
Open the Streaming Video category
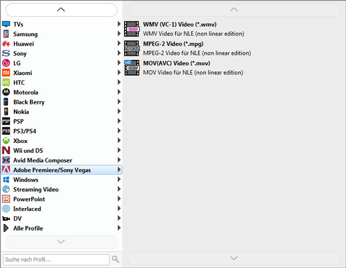(x=62, y=189)
